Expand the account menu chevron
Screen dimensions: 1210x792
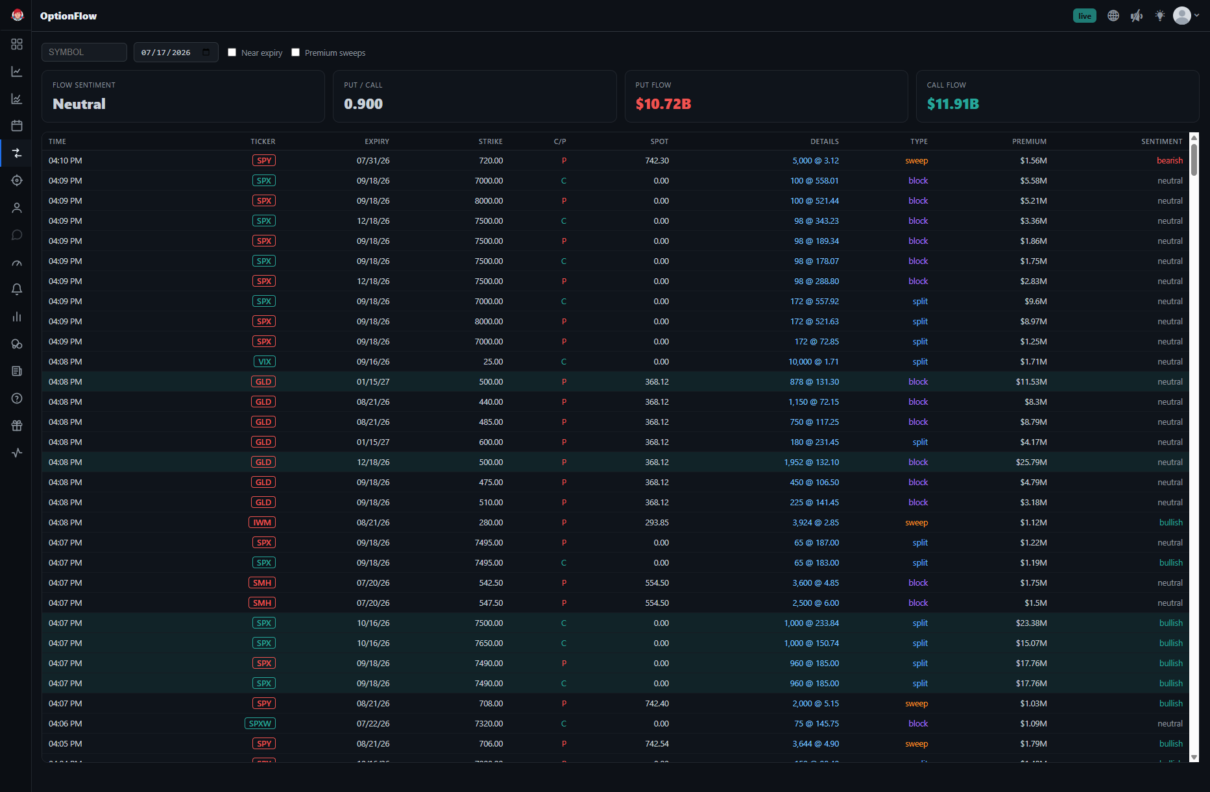(x=1196, y=16)
